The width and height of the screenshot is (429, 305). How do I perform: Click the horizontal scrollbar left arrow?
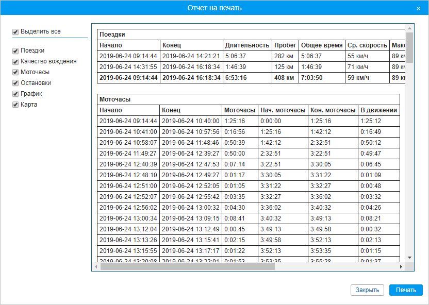click(x=96, y=267)
